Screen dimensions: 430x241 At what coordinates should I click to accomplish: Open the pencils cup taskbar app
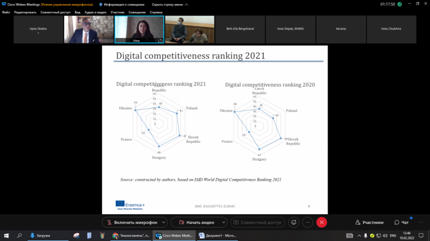[102, 235]
